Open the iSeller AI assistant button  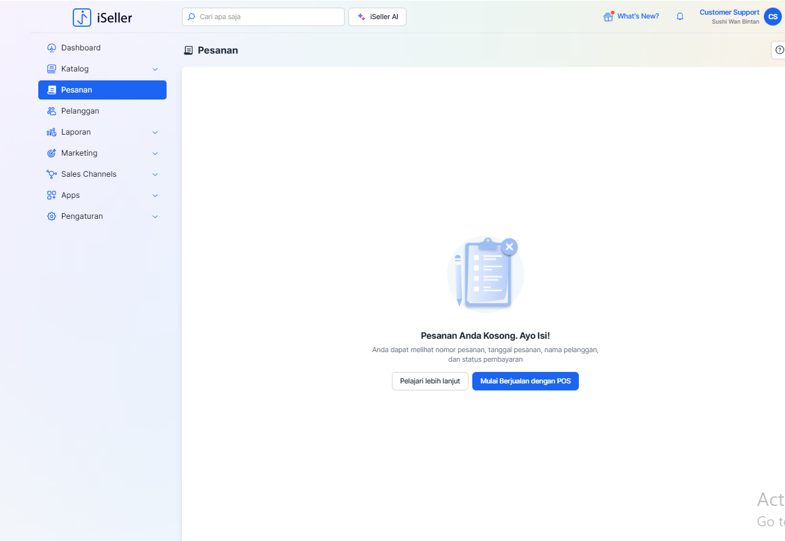pyautogui.click(x=377, y=17)
